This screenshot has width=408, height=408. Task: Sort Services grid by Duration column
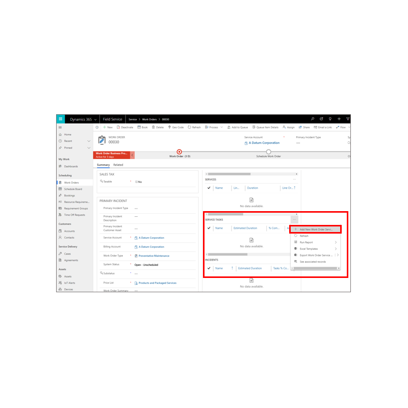(252, 188)
